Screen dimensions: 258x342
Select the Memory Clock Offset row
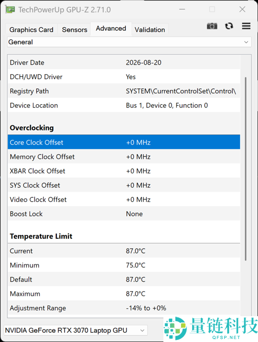(x=124, y=157)
